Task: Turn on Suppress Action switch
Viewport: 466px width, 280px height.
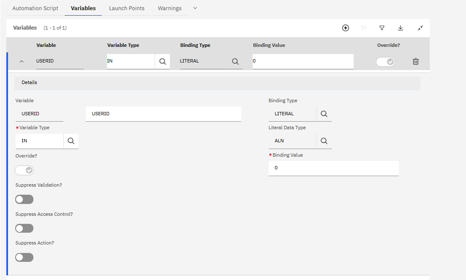Action: coord(24,257)
